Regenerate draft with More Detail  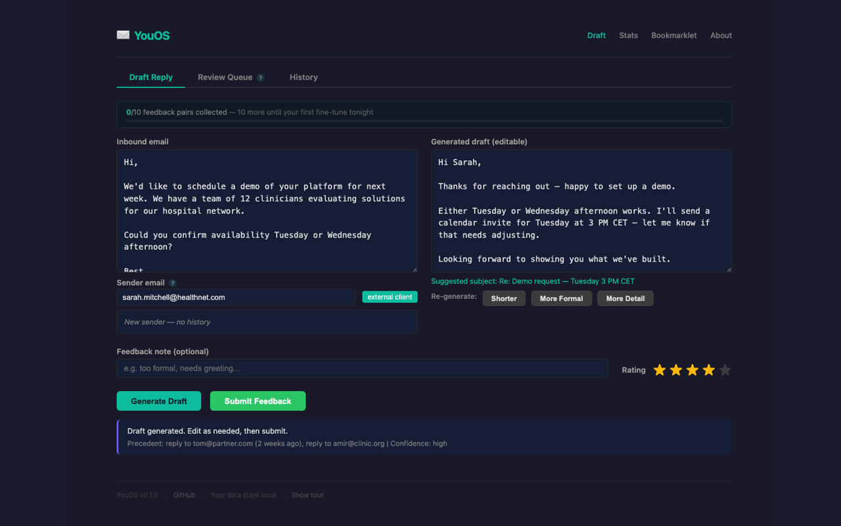click(x=625, y=299)
